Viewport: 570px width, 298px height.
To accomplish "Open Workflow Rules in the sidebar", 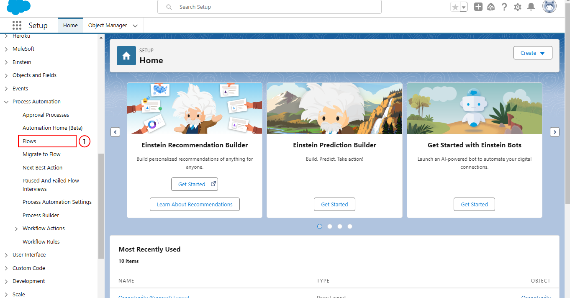I will click(x=41, y=241).
